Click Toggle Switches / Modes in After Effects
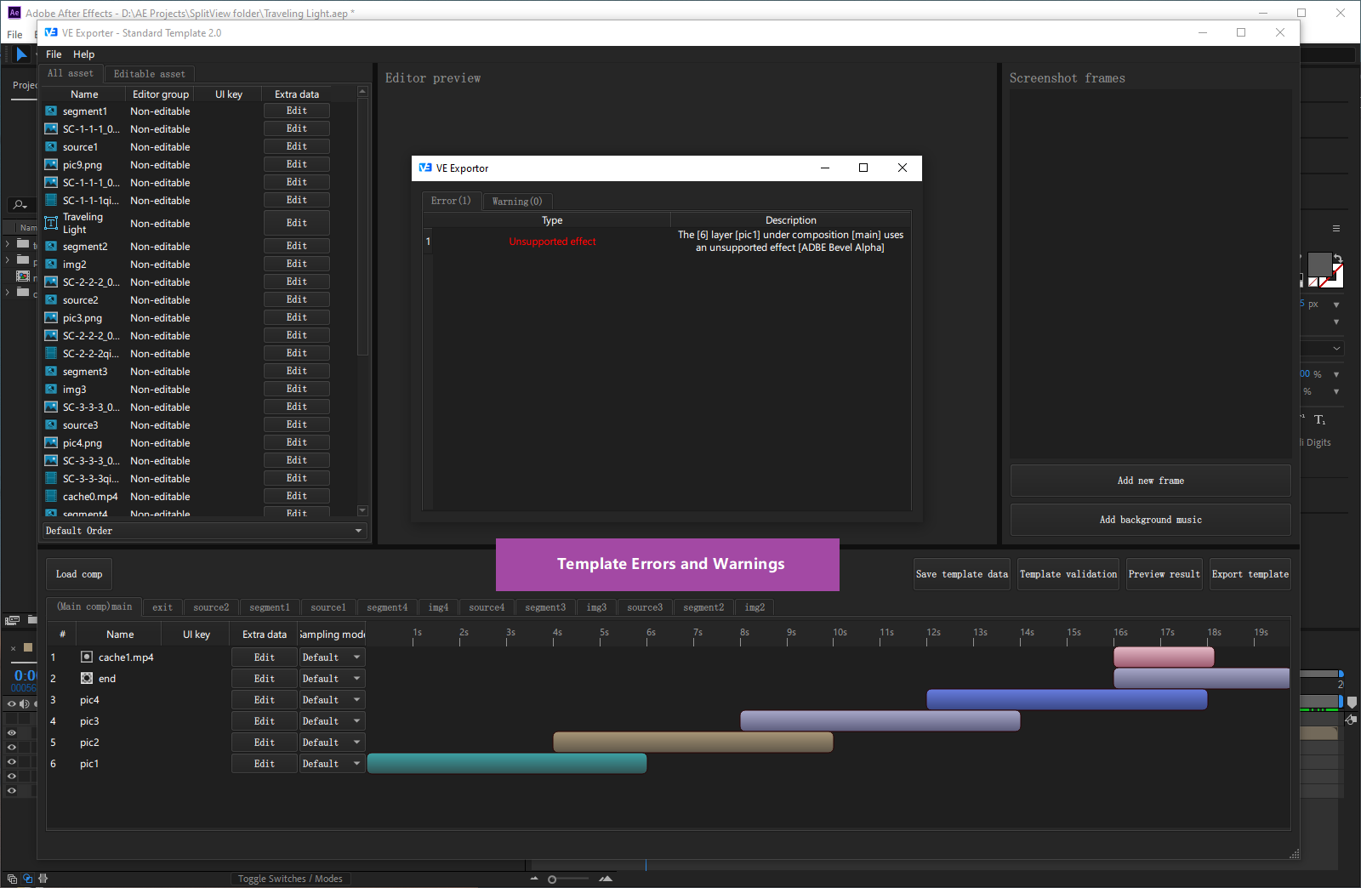This screenshot has width=1361, height=888. 290,879
